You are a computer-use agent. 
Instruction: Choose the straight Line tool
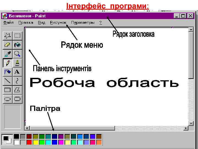[8, 81]
